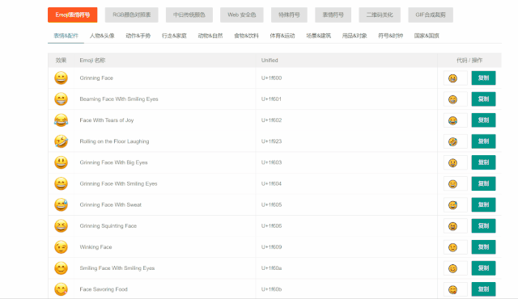
Task: Select code box in Grinning Face row
Action: (456, 78)
